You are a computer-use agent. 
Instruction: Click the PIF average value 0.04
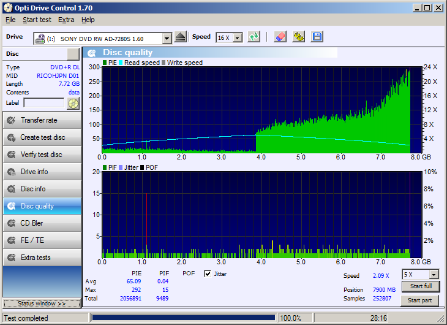pyautogui.click(x=163, y=281)
